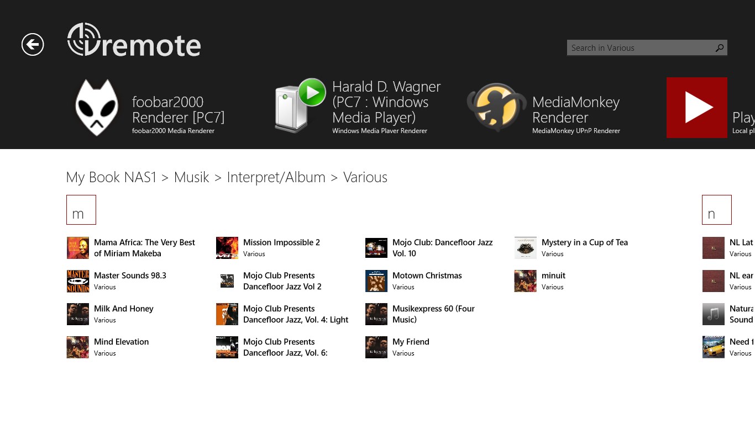Open the Interpret/Album breadcrumb
The image size is (755, 424).
(x=276, y=177)
